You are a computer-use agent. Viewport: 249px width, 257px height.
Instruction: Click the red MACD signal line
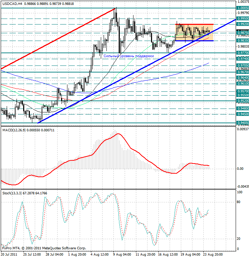105,159
